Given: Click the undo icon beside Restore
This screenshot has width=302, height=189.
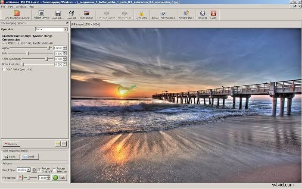Looking at the screenshot, I should pyautogui.click(x=58, y=144).
